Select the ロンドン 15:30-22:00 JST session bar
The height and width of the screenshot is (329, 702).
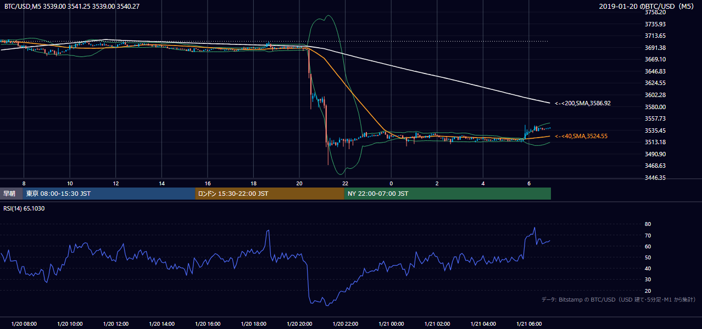(x=270, y=194)
